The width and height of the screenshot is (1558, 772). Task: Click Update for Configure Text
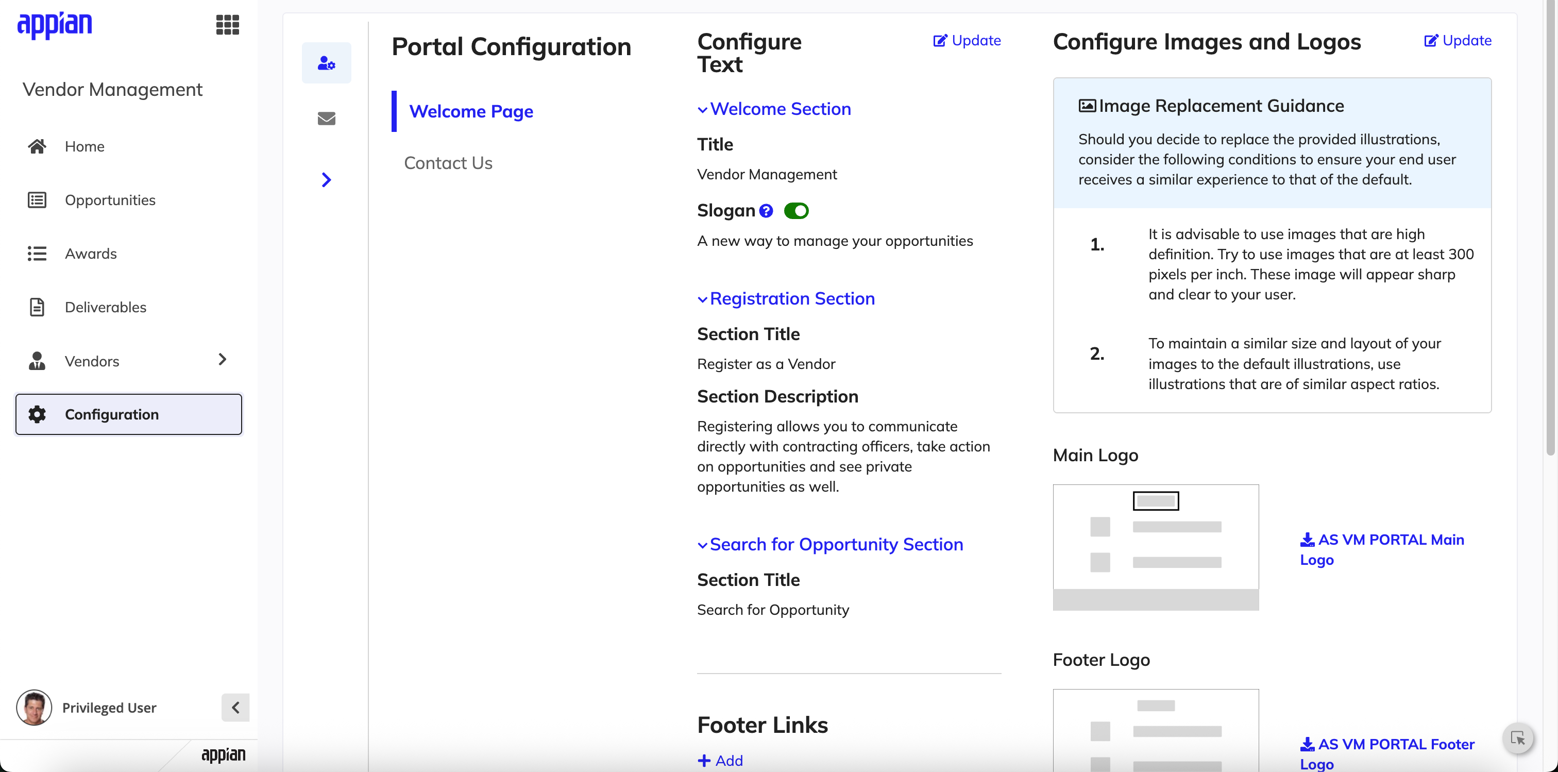(967, 41)
